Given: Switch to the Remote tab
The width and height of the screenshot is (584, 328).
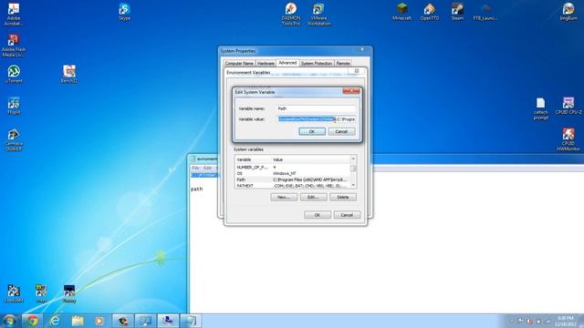Looking at the screenshot, I should (x=343, y=63).
